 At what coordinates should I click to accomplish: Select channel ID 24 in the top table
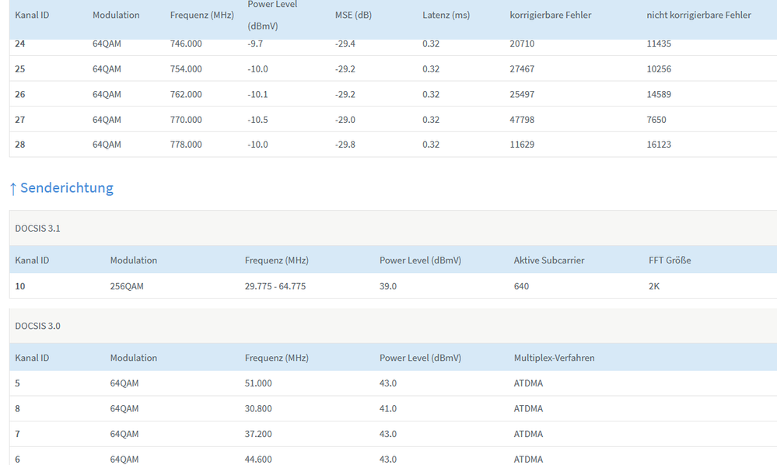20,44
